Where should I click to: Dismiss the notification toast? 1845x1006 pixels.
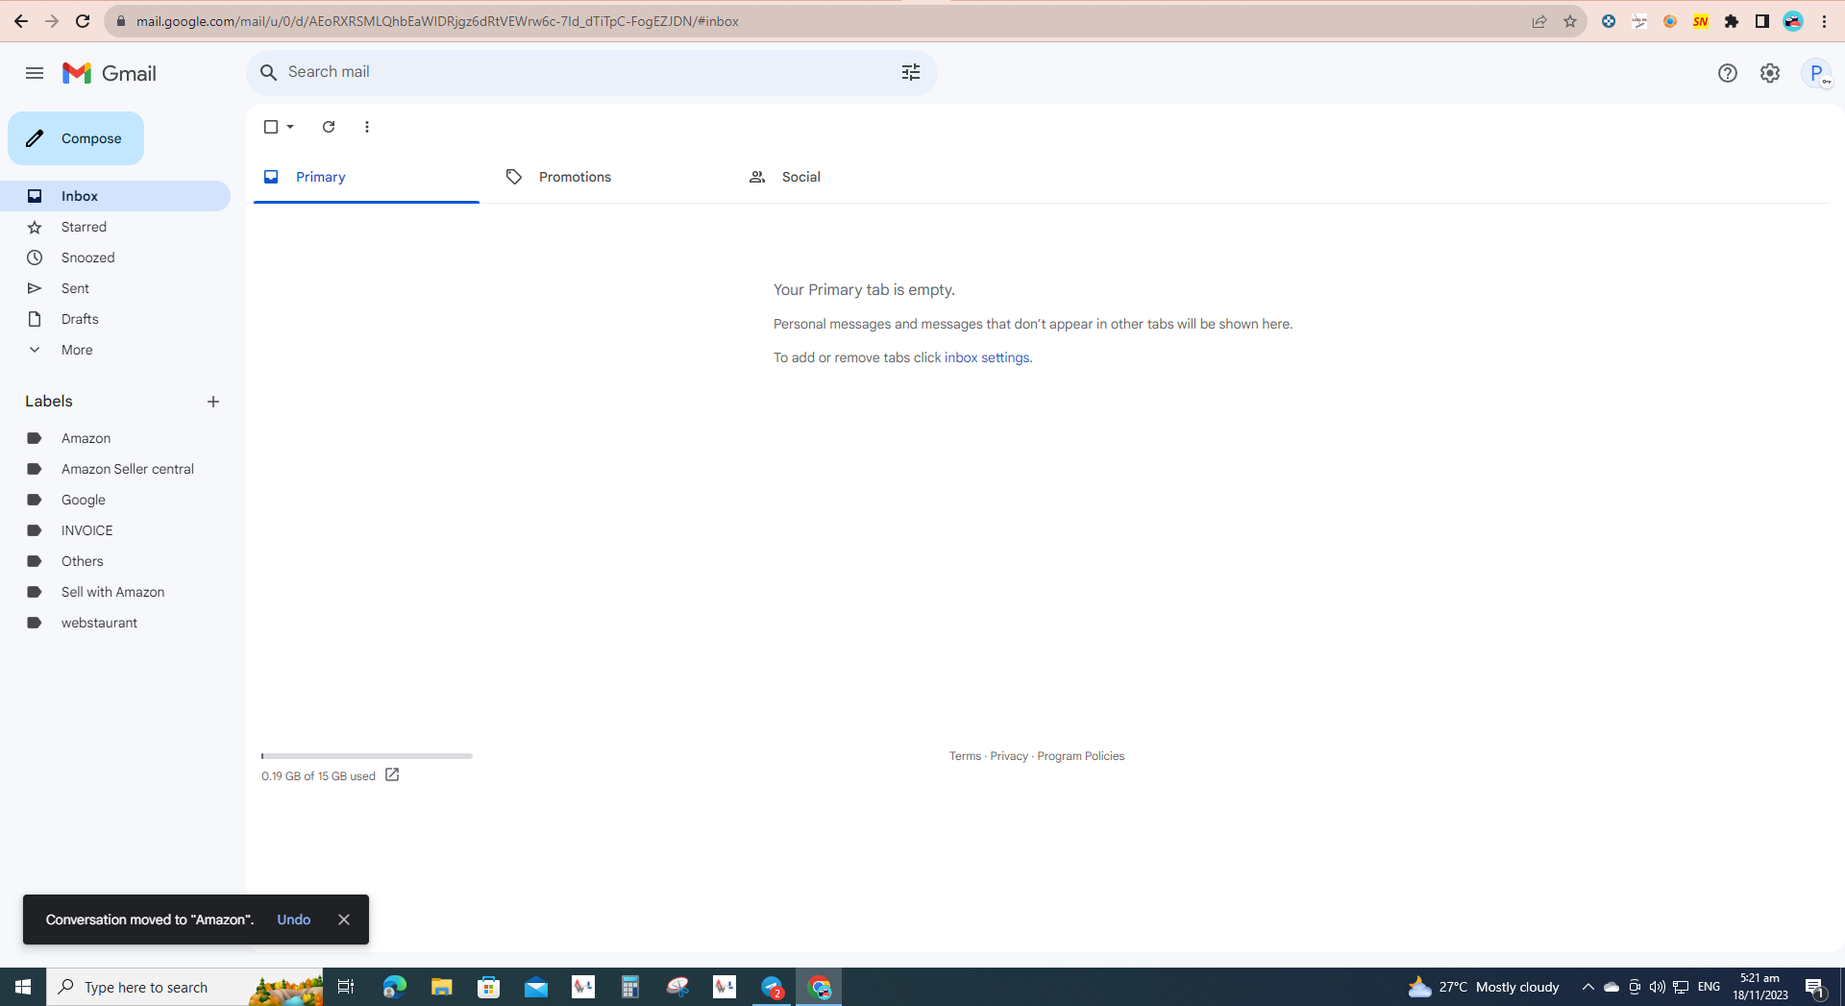click(344, 920)
